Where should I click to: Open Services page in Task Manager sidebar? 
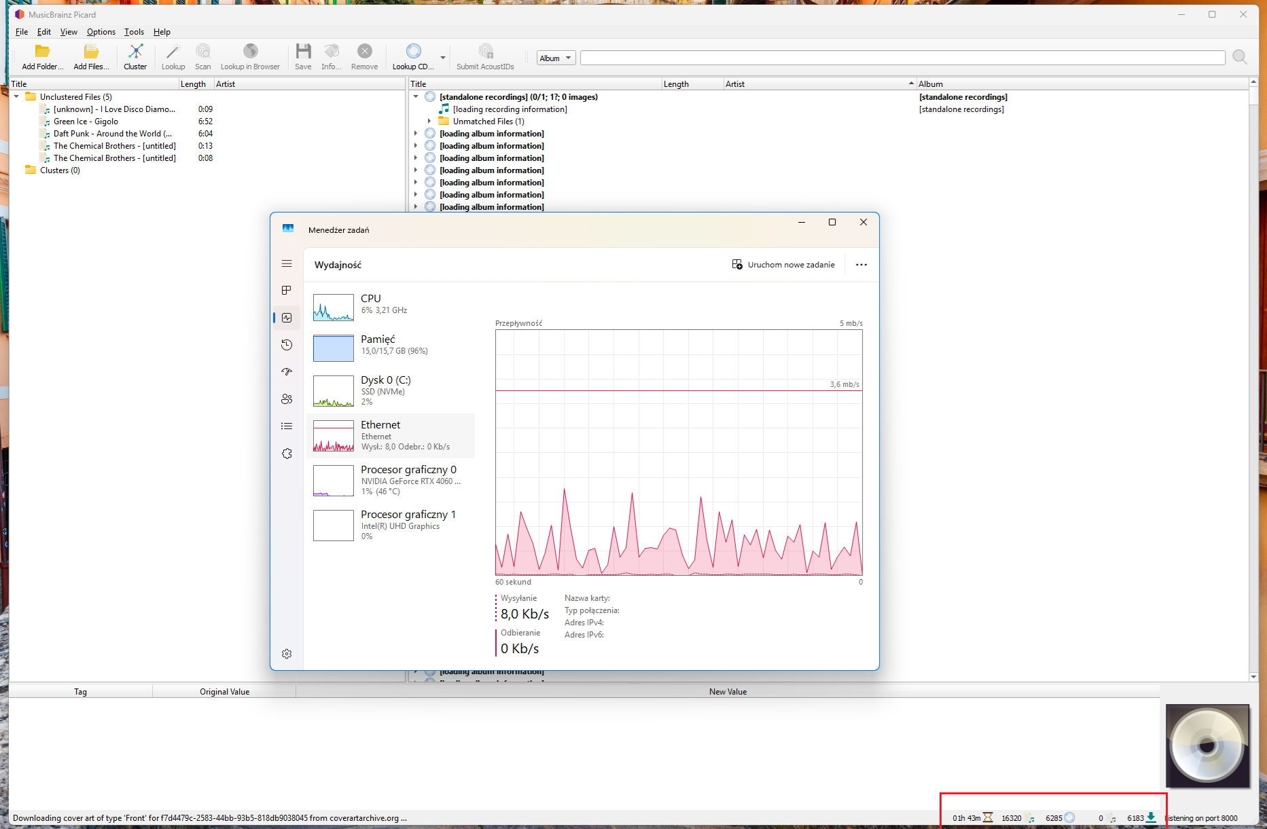pyautogui.click(x=287, y=454)
